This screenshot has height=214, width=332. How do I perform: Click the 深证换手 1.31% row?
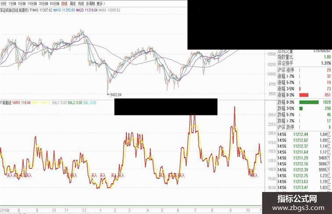click(x=304, y=63)
